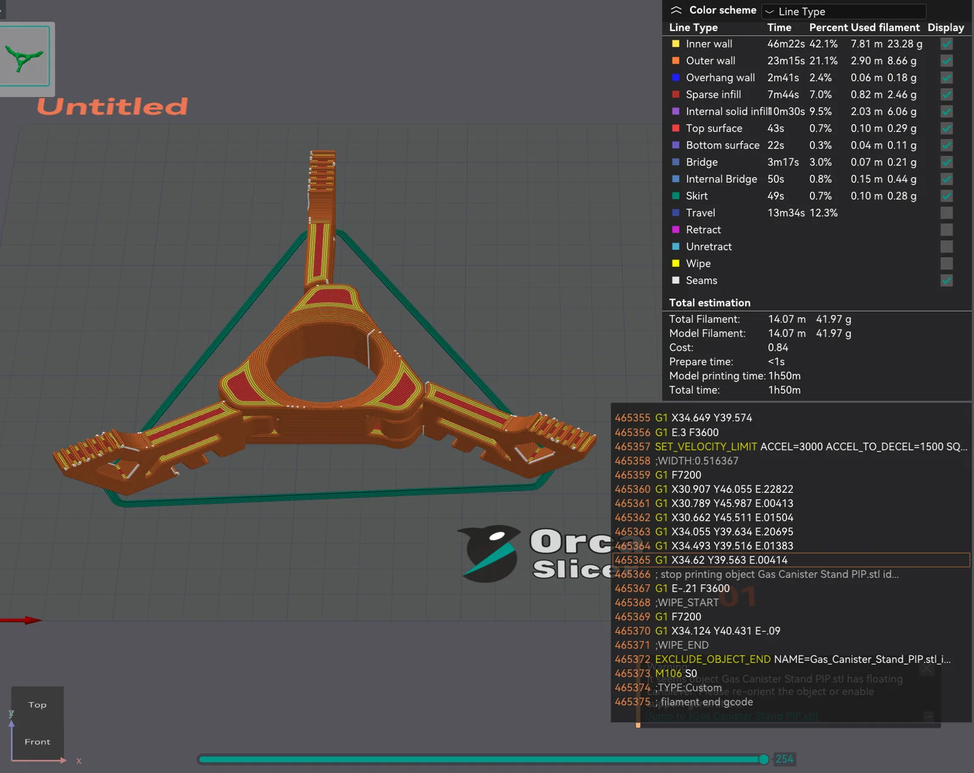Uncheck the Bridge display checkbox
This screenshot has width=974, height=773.
[946, 162]
